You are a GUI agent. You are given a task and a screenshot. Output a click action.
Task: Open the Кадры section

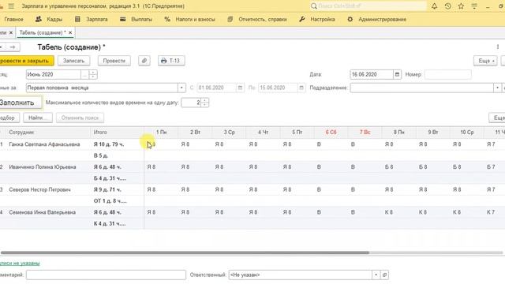[49, 19]
